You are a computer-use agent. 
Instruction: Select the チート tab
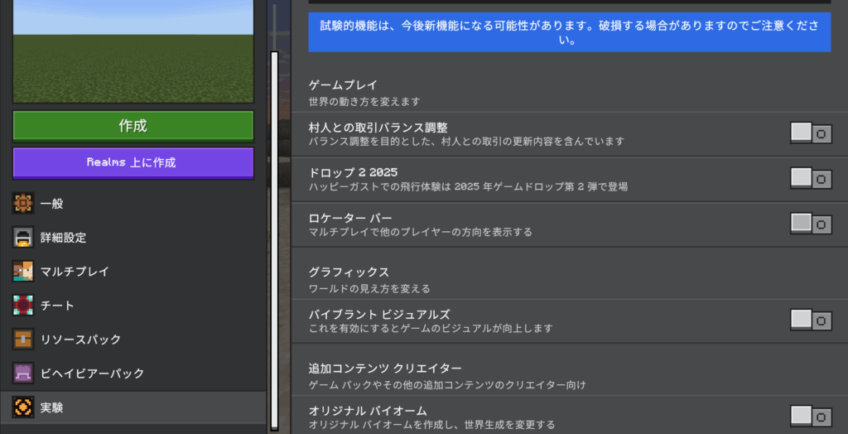coord(133,305)
